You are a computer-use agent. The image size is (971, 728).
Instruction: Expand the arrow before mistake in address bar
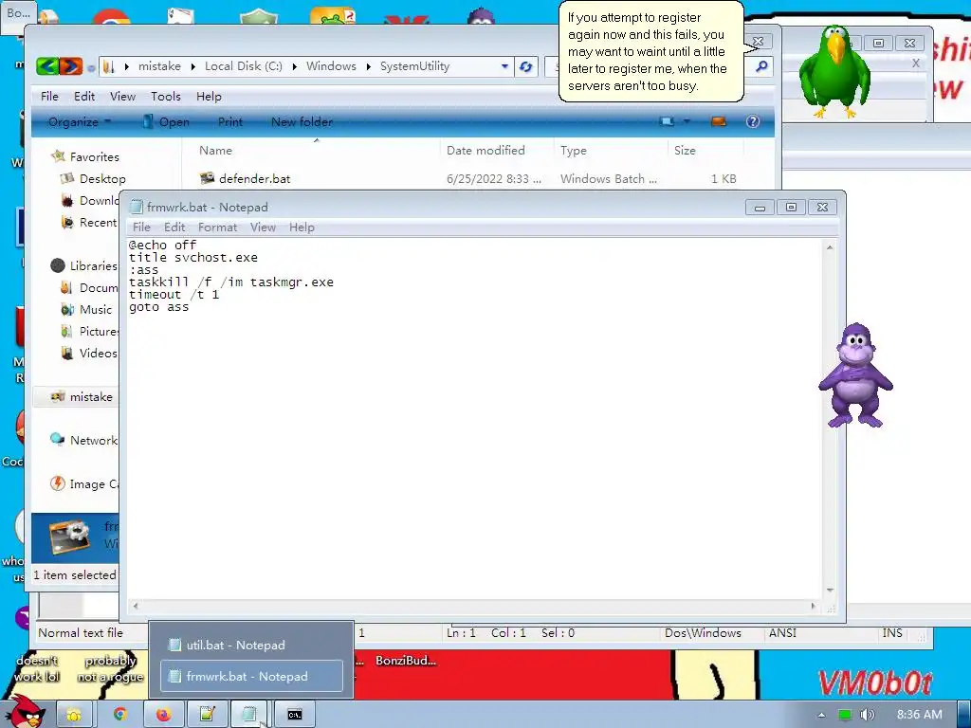coord(127,66)
